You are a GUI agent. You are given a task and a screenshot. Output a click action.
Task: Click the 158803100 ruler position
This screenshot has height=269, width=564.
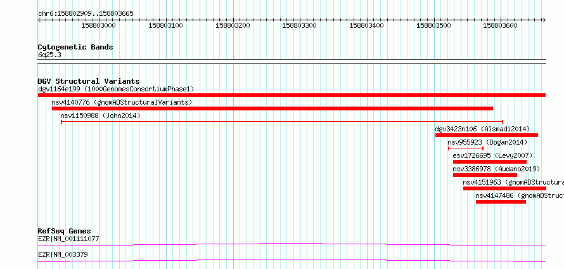(165, 25)
